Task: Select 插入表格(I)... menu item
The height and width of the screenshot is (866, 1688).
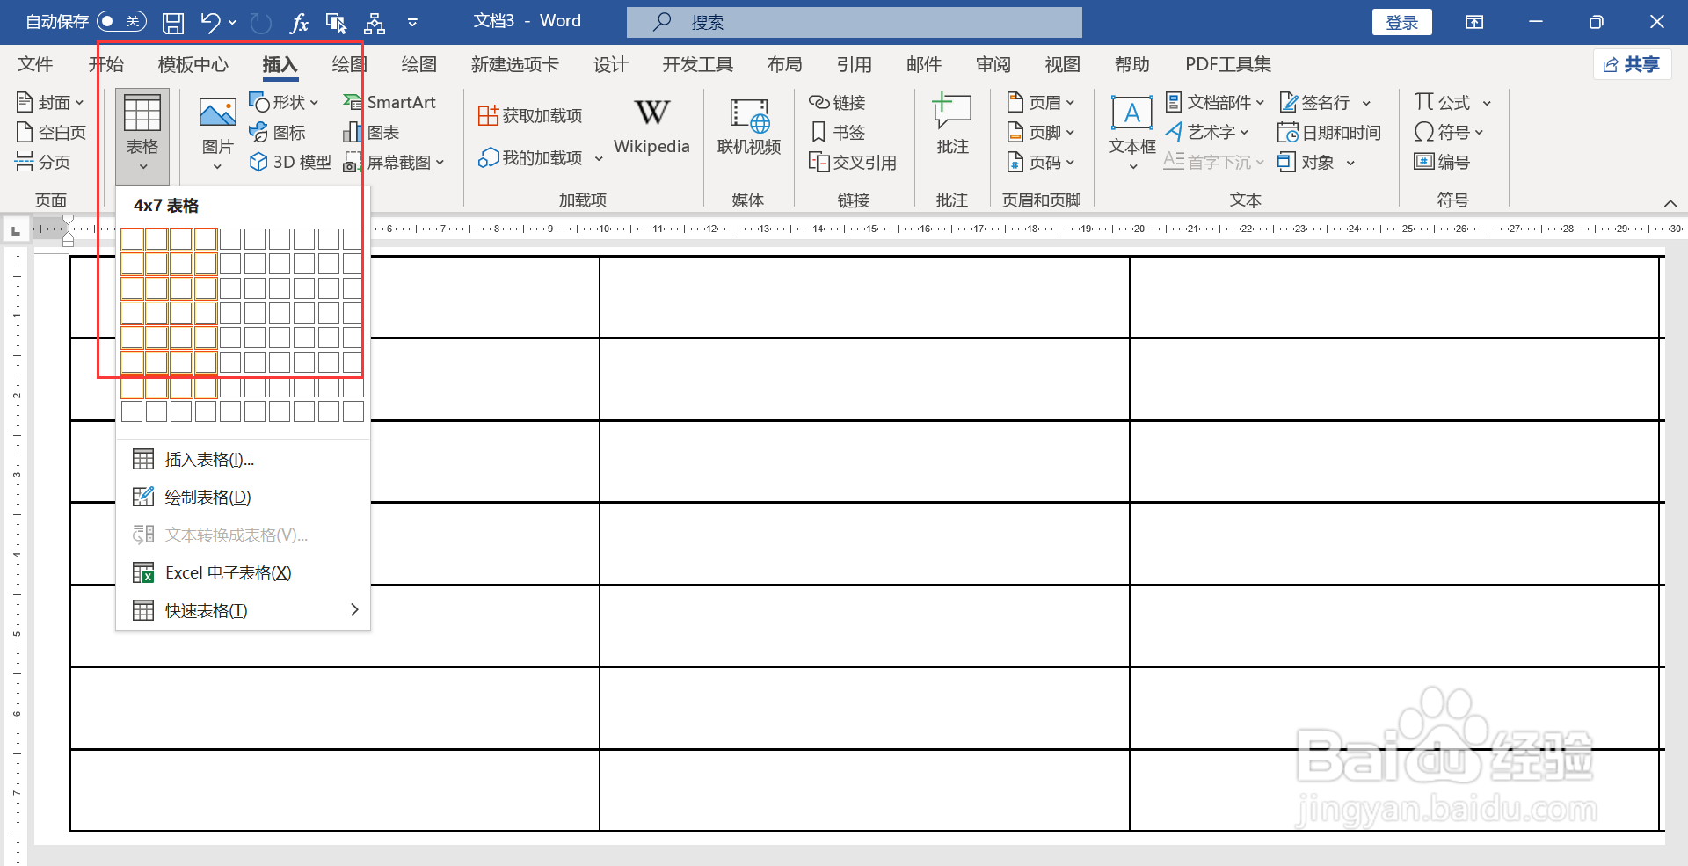Action: (x=243, y=460)
